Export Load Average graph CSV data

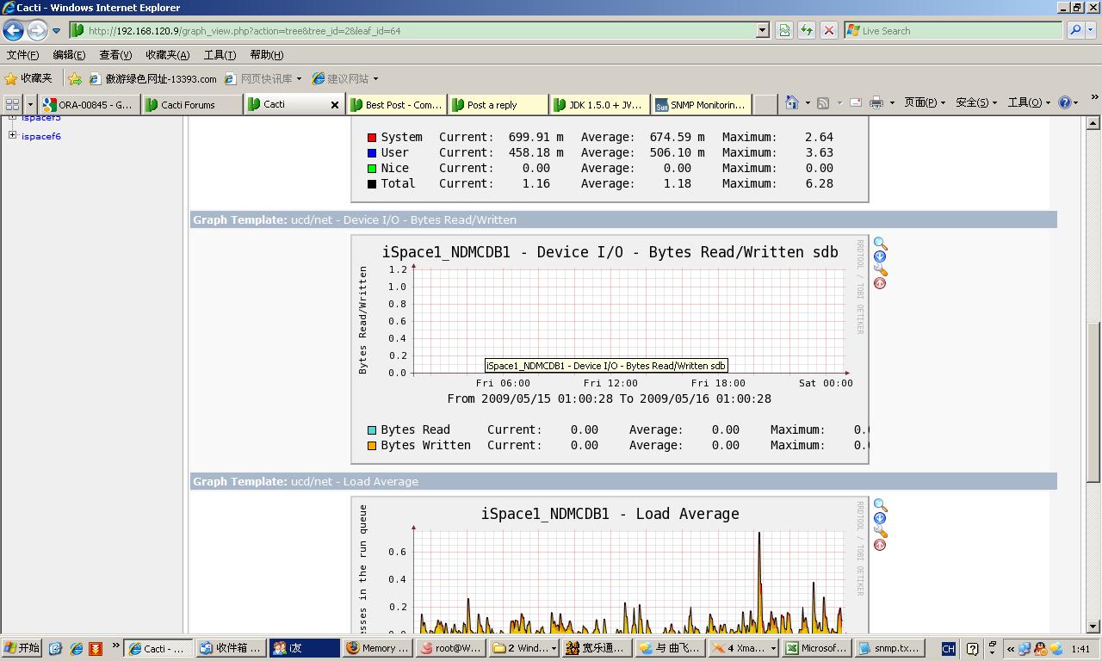880,518
